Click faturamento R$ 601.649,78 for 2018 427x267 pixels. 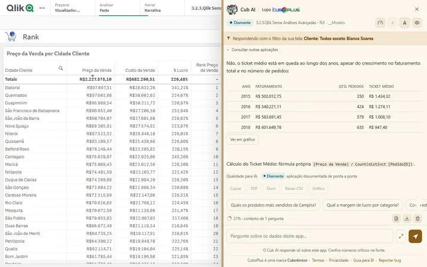click(268, 127)
